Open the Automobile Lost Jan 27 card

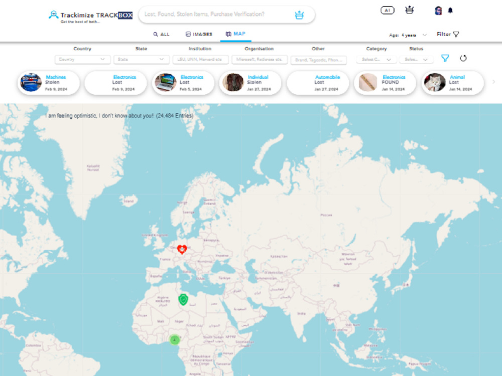318,83
